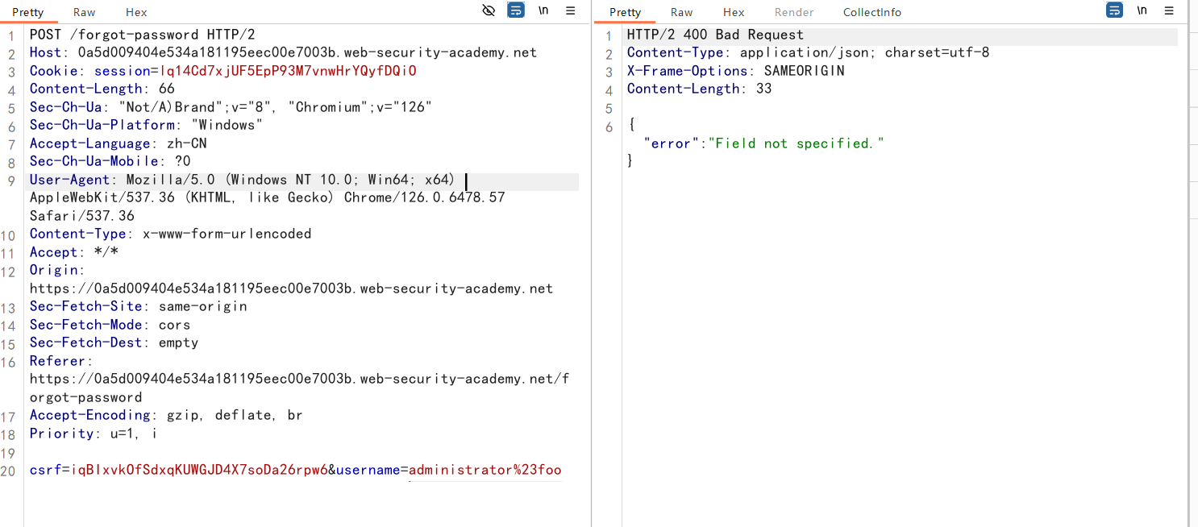This screenshot has width=1198, height=527.
Task: Select the response Pretty tab
Action: click(625, 12)
